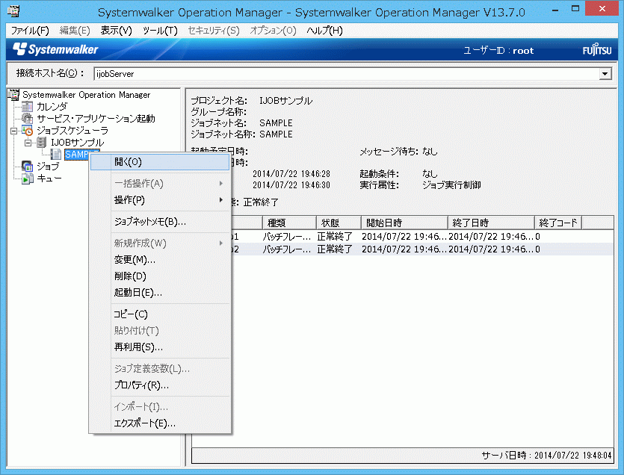Click the ジョブ実行制御 execution attribute value

point(451,185)
